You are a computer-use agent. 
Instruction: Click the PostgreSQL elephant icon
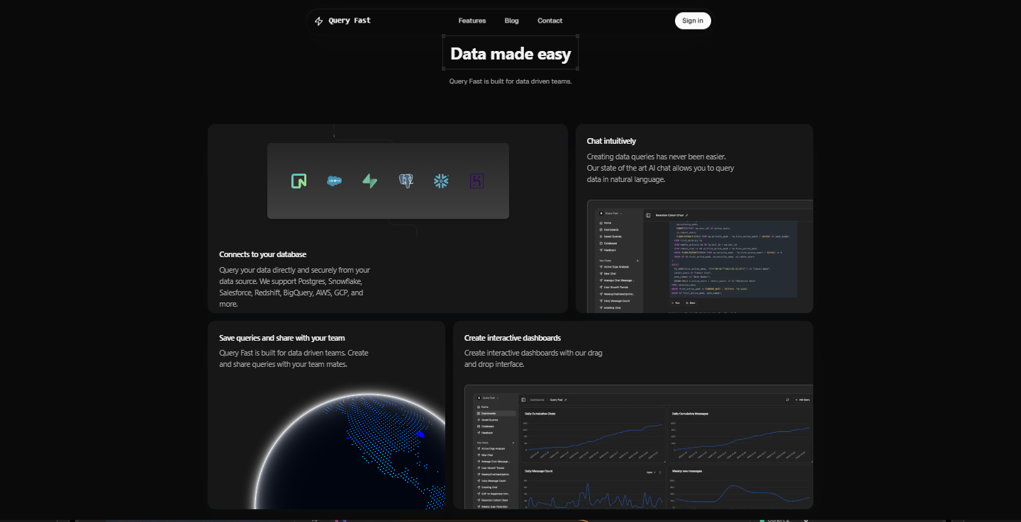406,181
